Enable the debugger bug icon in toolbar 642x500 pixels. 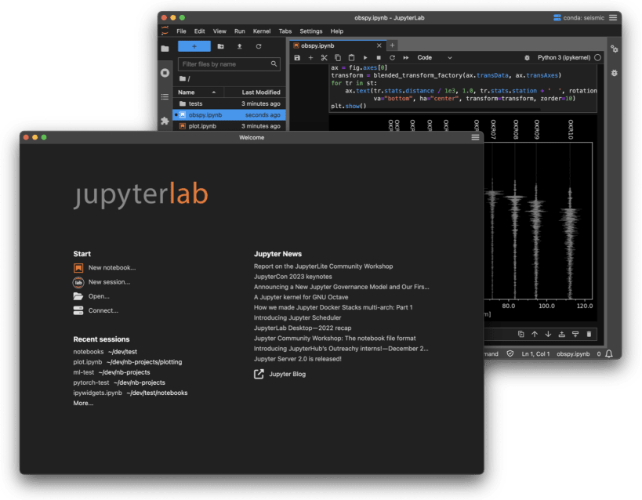pyautogui.click(x=527, y=58)
